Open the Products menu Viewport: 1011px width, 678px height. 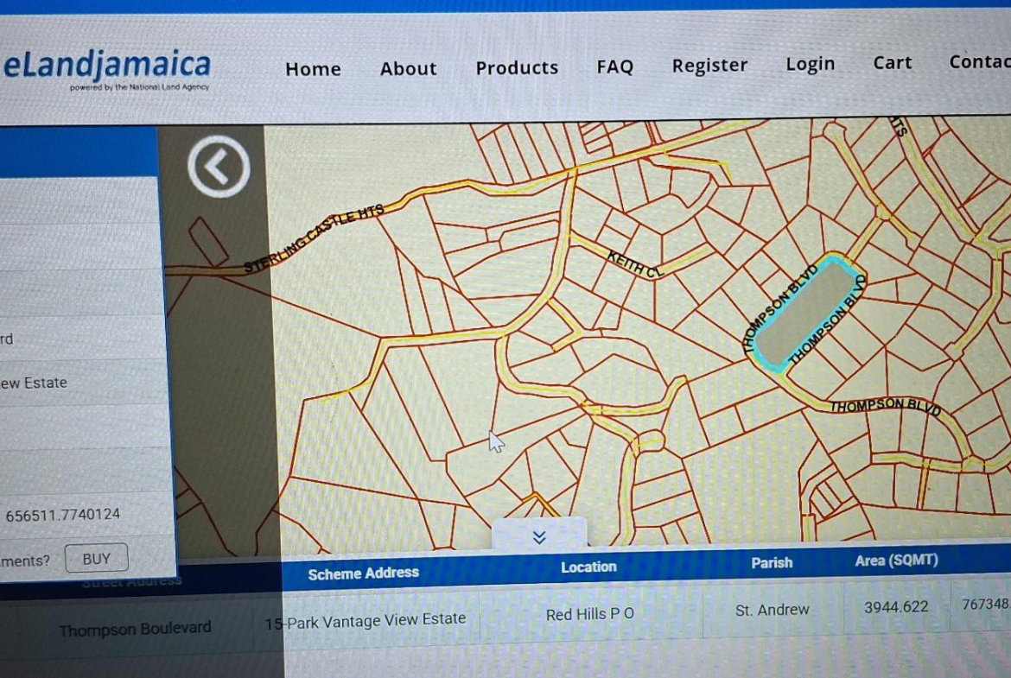(x=517, y=67)
